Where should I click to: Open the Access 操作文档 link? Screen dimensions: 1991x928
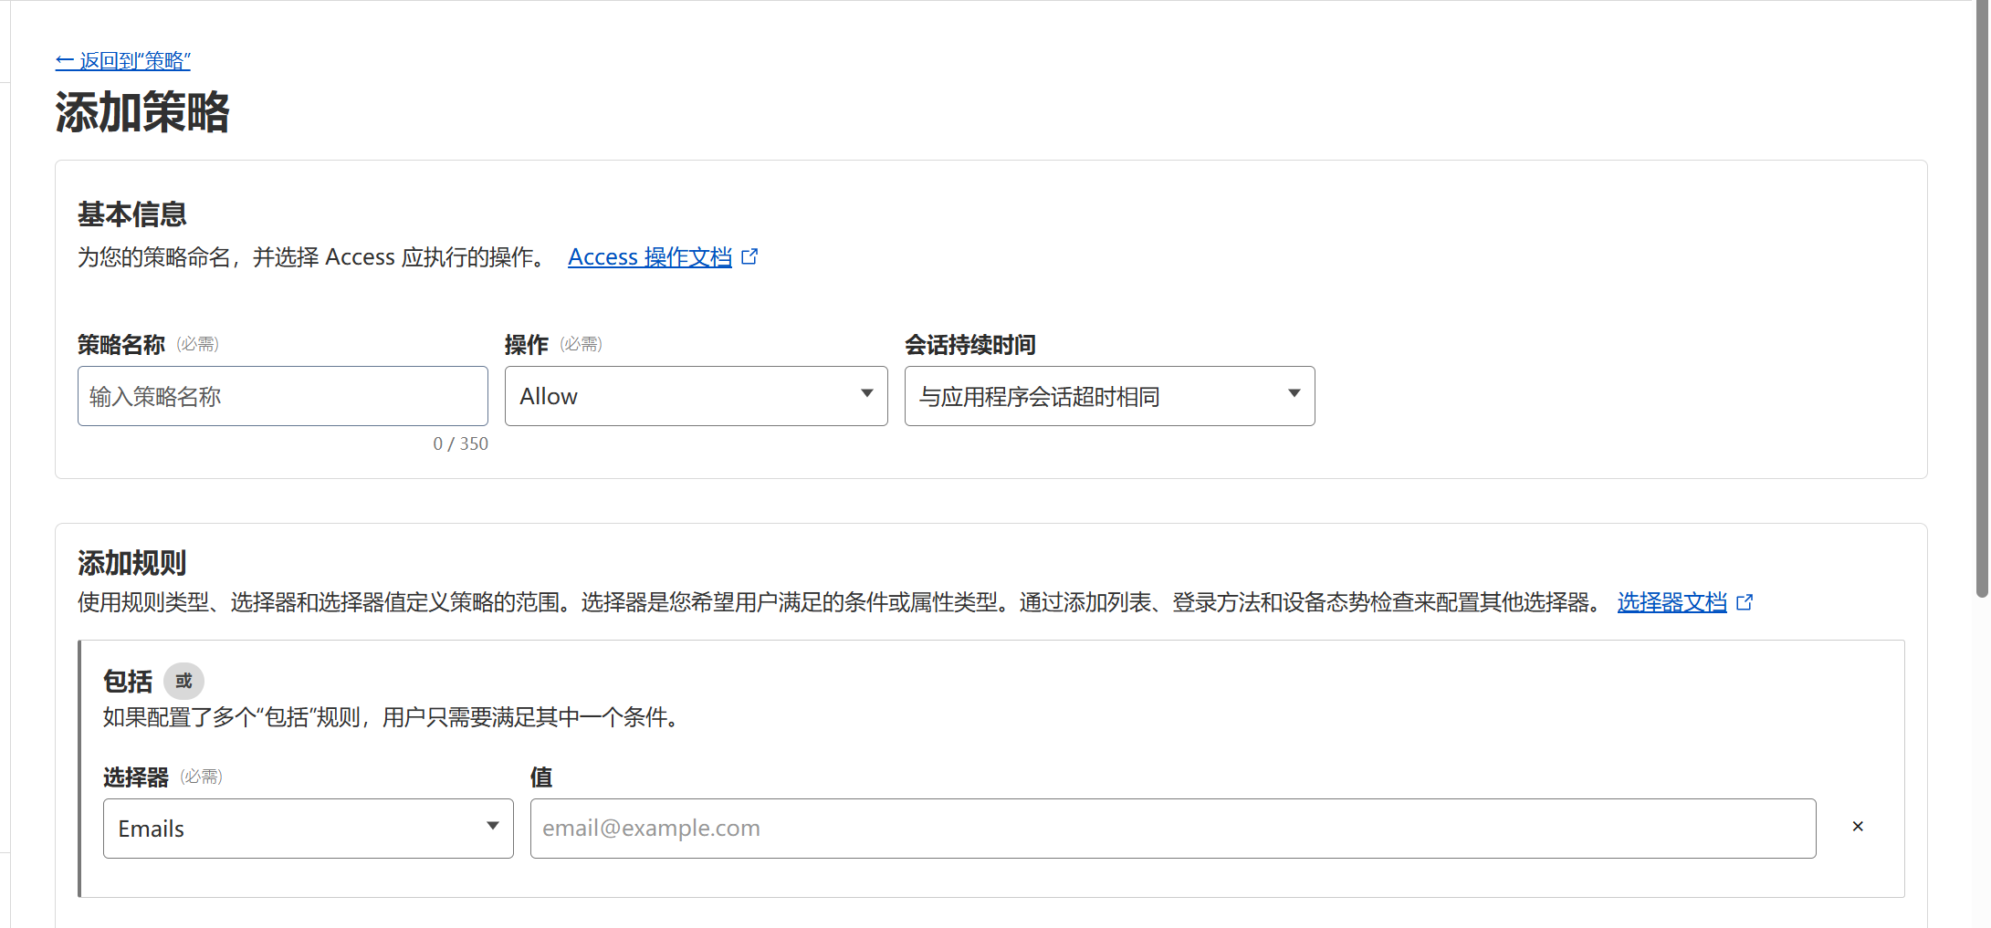[649, 257]
